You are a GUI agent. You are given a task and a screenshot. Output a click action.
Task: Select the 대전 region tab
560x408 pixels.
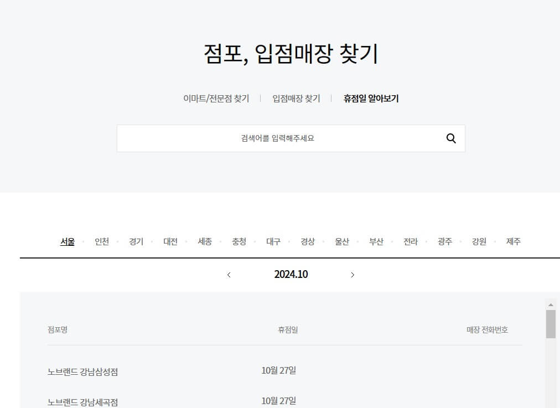(x=170, y=241)
